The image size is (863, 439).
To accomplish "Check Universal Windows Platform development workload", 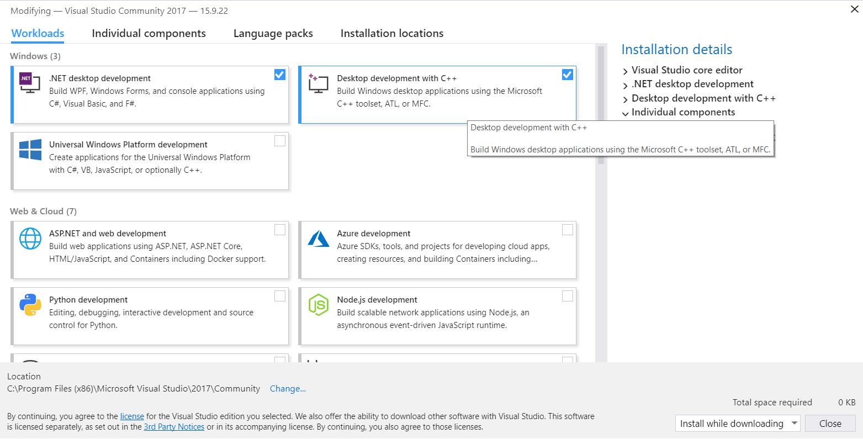I will point(280,141).
